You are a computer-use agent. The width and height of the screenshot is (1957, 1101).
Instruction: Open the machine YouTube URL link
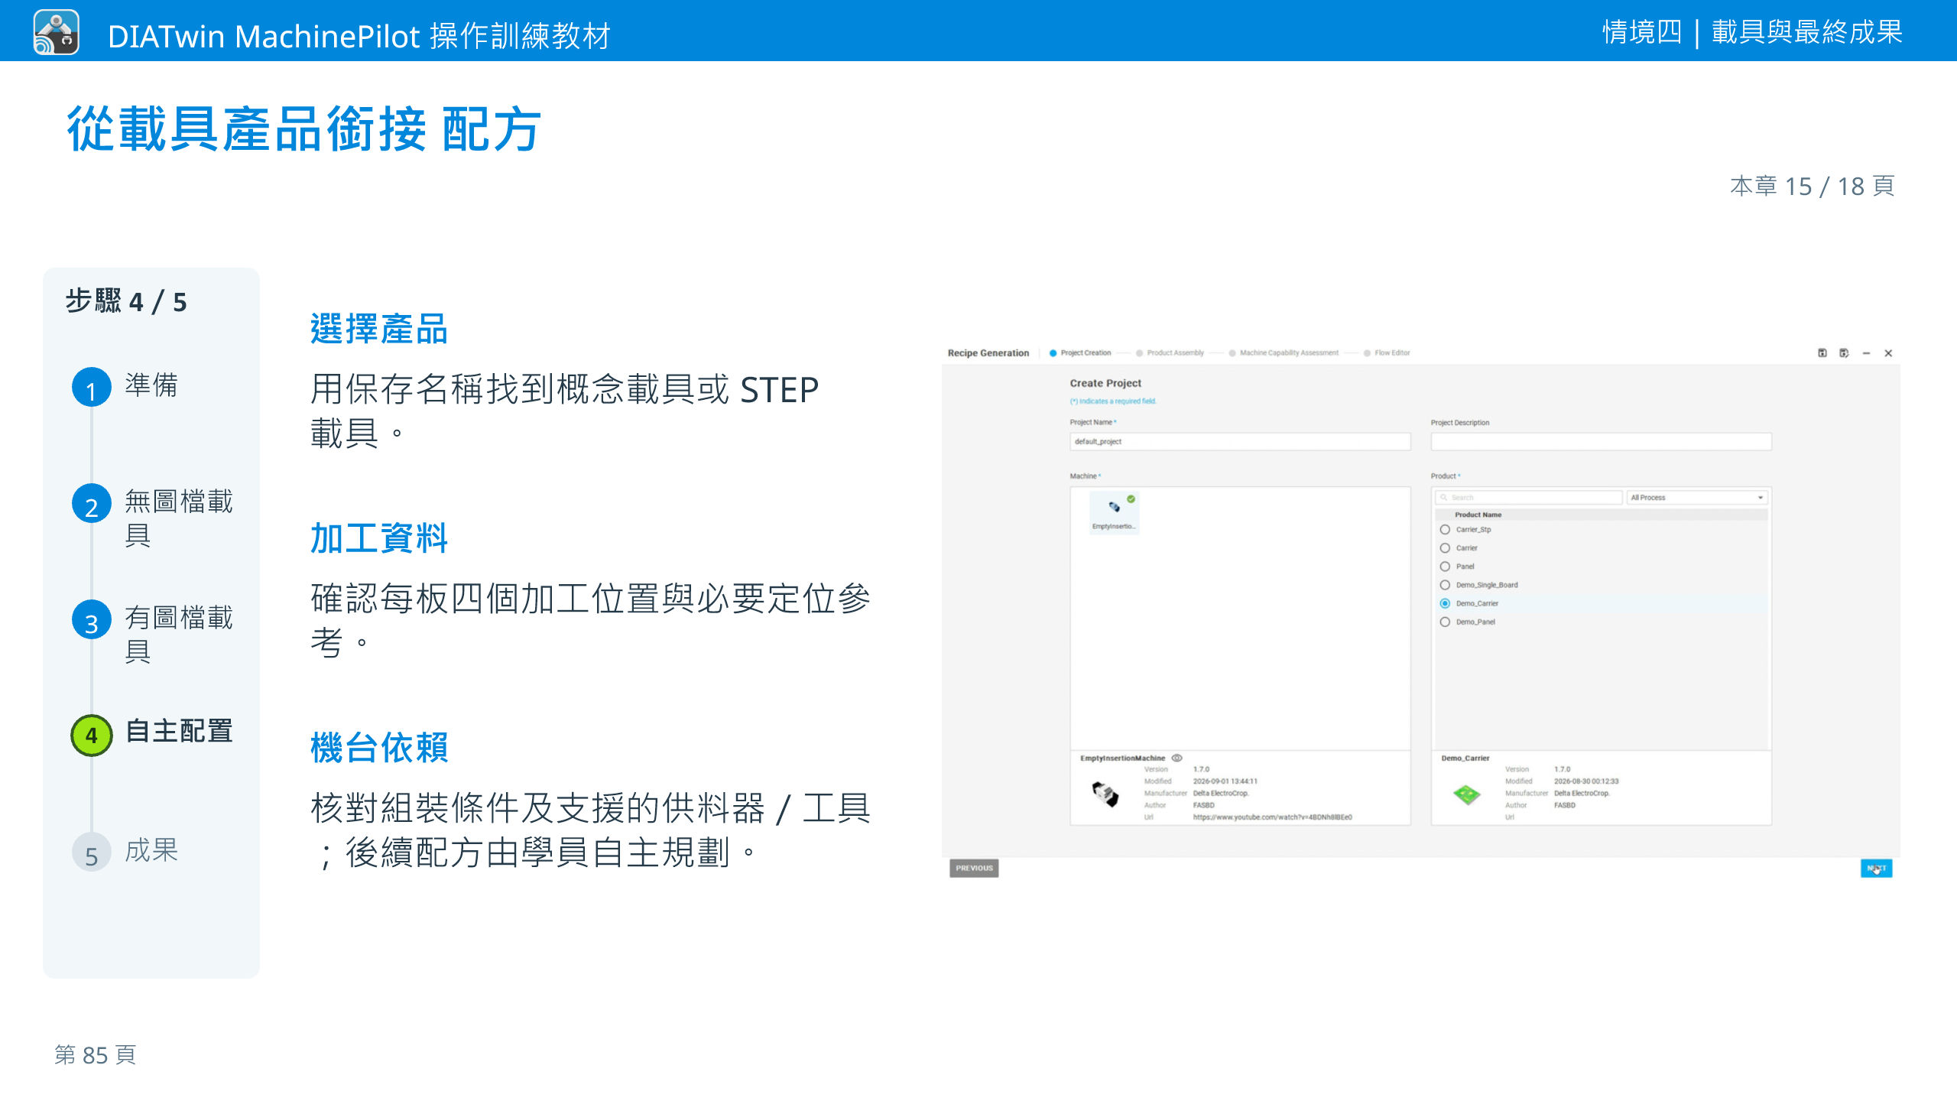pyautogui.click(x=1272, y=817)
